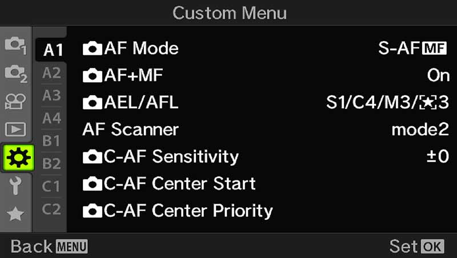Adjust C-AF Sensitivity ±0 value
The image size is (457, 258).
point(438,157)
